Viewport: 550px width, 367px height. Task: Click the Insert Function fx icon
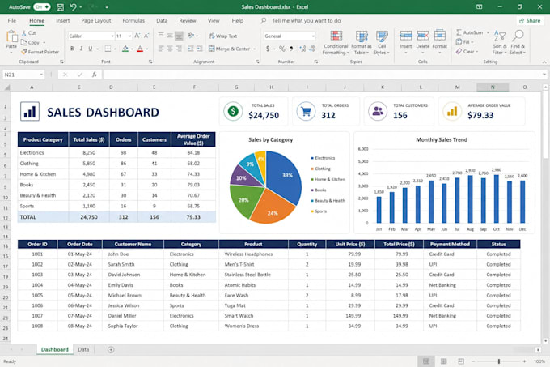click(95, 75)
